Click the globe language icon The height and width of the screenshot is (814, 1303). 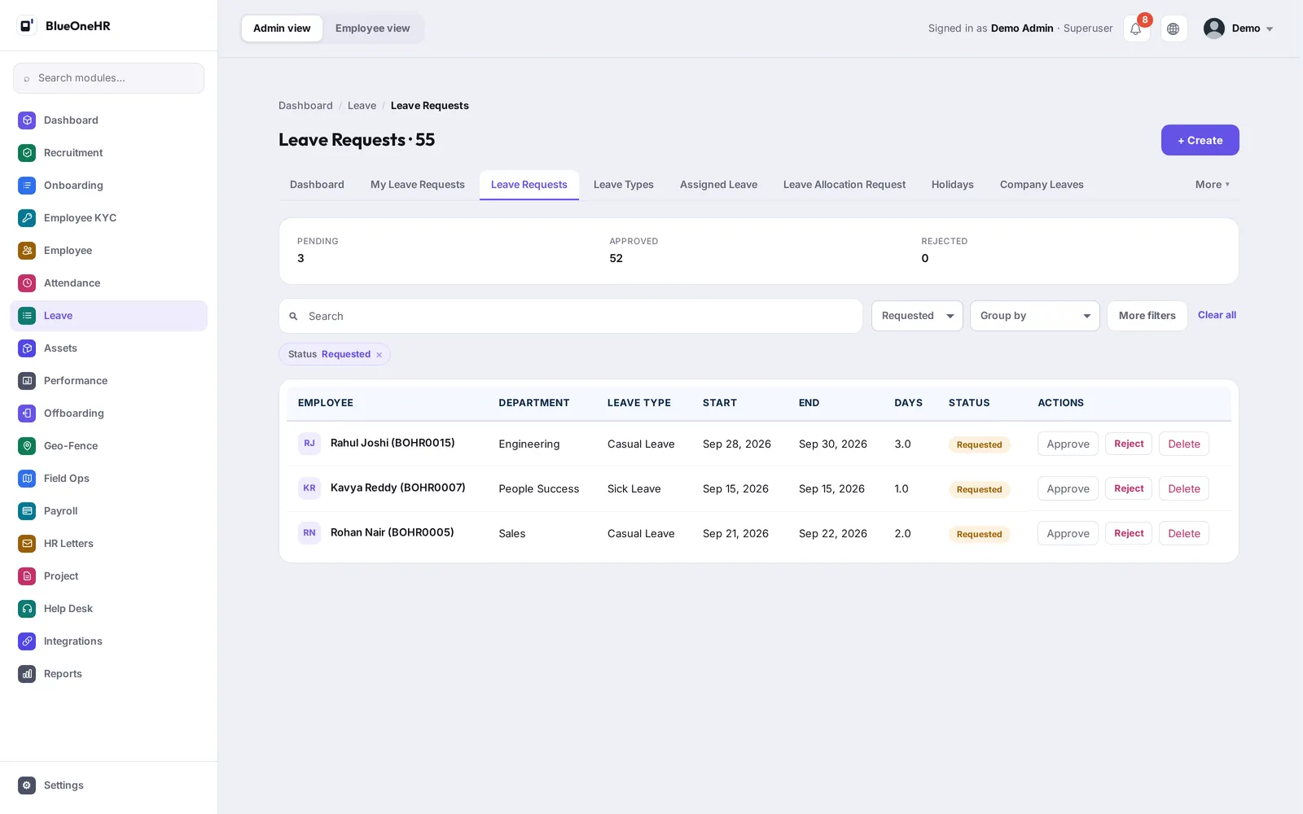click(1174, 28)
